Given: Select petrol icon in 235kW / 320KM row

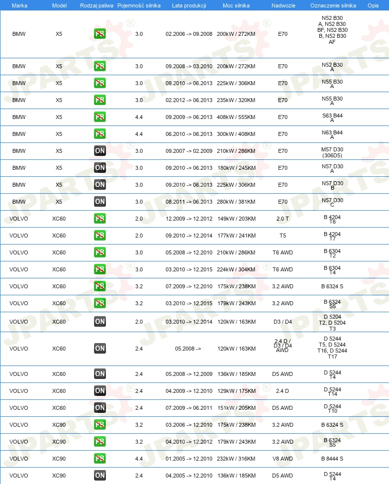Looking at the screenshot, I should click(99, 100).
